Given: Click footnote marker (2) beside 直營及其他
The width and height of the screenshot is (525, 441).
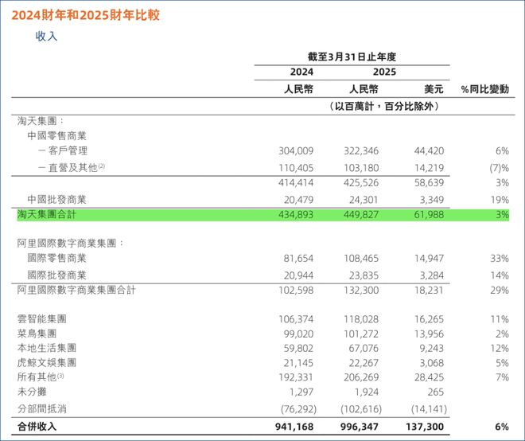Looking at the screenshot, I should (102, 166).
